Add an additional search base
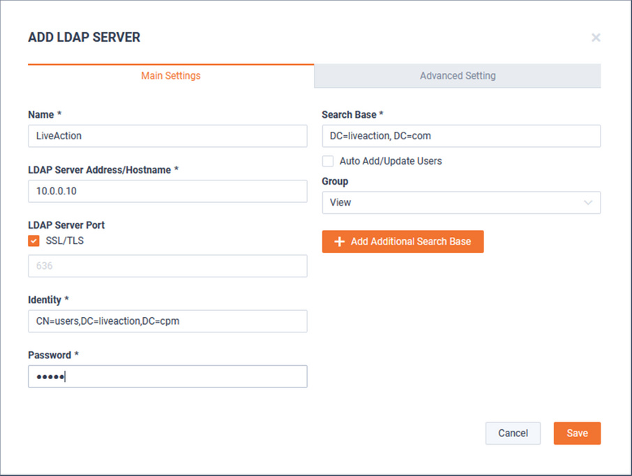The height and width of the screenshot is (476, 632). [x=402, y=242]
